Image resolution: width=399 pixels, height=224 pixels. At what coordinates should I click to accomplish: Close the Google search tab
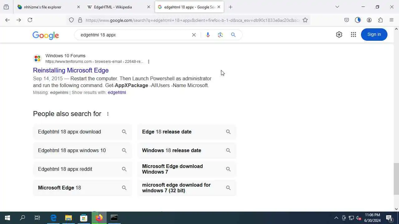click(x=219, y=7)
